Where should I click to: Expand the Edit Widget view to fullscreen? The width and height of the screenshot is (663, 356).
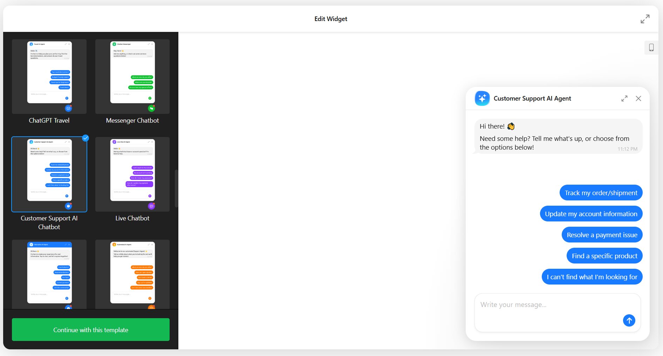coord(645,19)
